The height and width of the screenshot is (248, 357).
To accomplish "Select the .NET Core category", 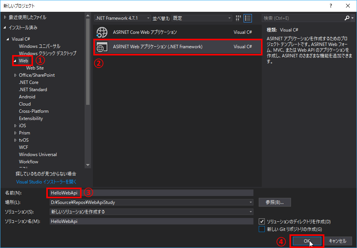I will click(29, 82).
